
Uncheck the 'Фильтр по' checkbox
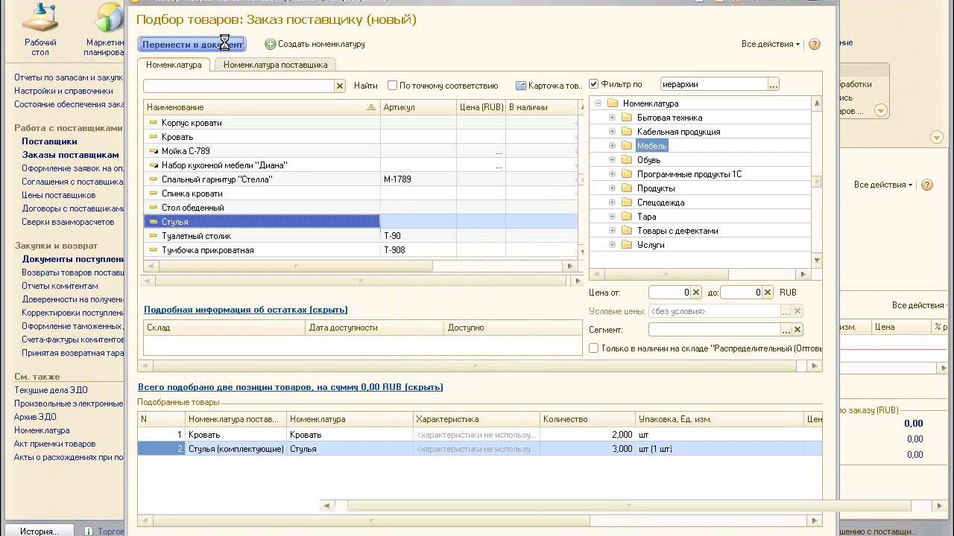pyautogui.click(x=594, y=84)
